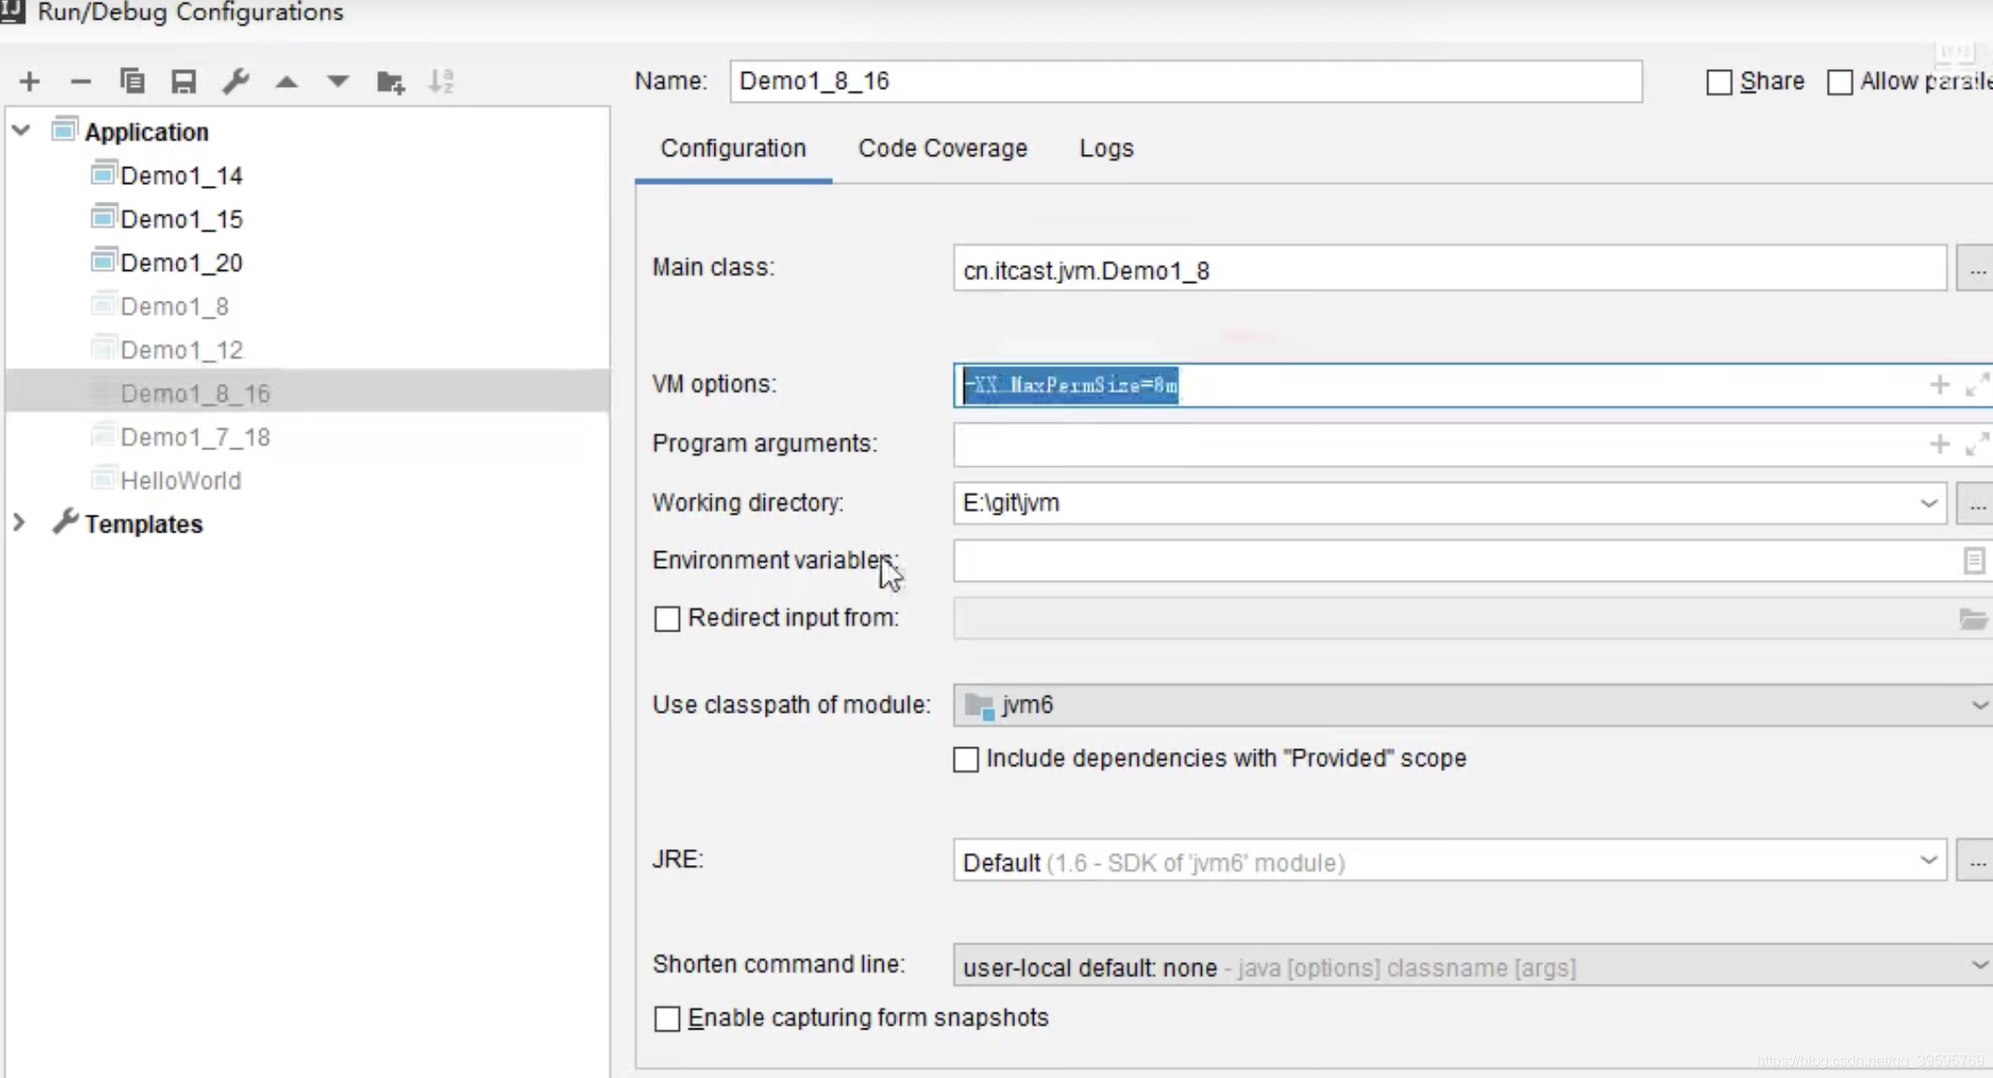The height and width of the screenshot is (1078, 1993).
Task: Toggle the Share checkbox
Action: (1718, 81)
